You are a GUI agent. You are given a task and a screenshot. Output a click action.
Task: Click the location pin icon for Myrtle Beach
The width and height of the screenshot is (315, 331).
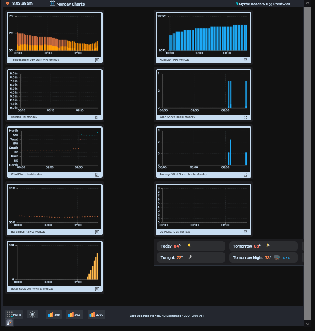click(237, 4)
